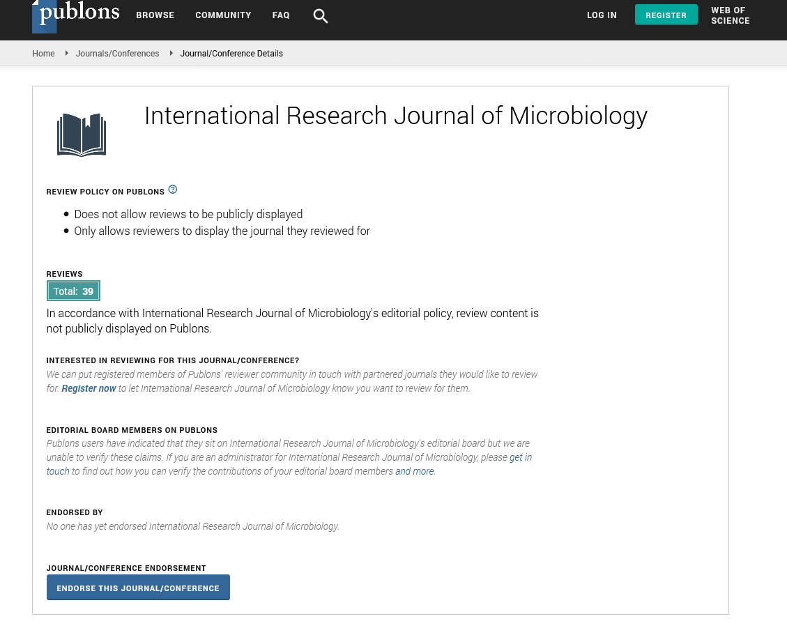This screenshot has width=787, height=635.
Task: Open the Browse menu
Action: click(x=155, y=15)
